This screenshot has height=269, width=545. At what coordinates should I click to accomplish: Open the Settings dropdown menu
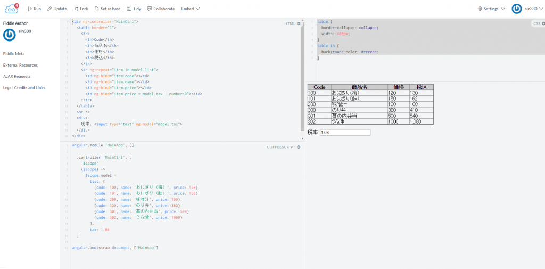click(491, 9)
